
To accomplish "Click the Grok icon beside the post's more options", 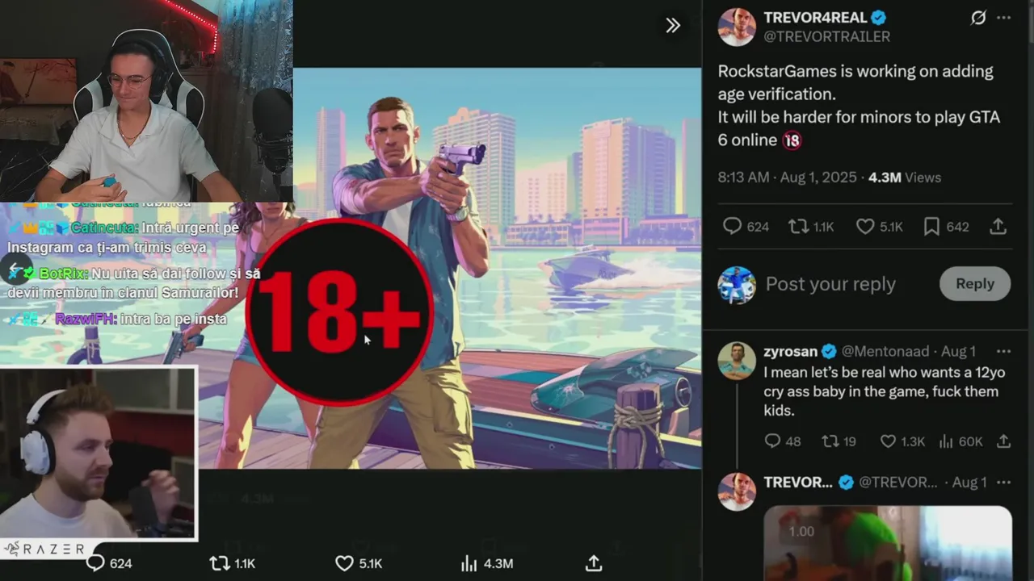I will (978, 18).
